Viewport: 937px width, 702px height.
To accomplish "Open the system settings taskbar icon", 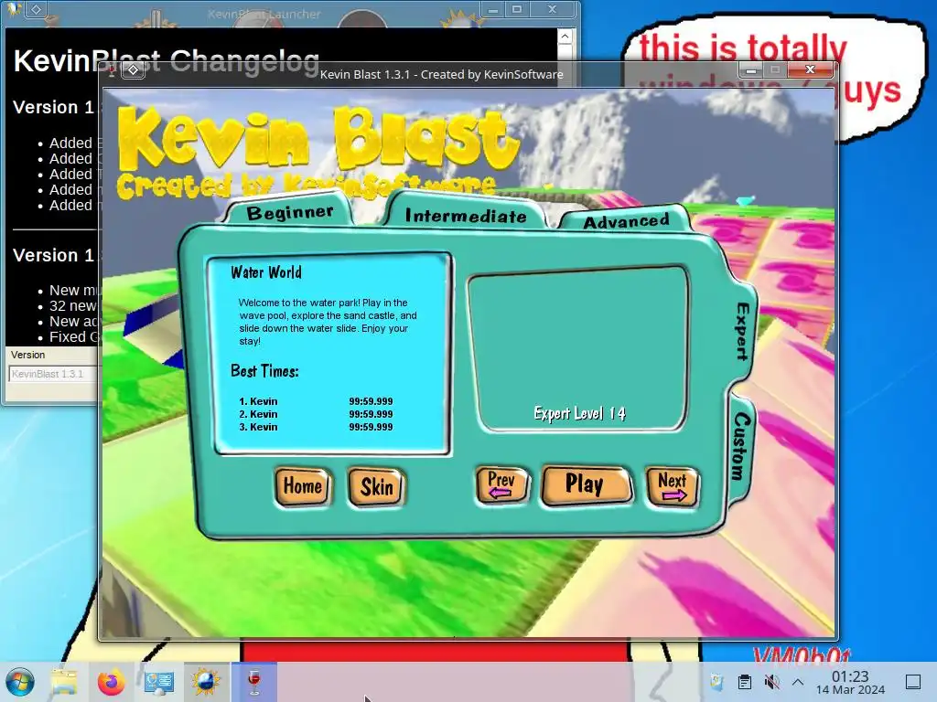I will [x=158, y=682].
